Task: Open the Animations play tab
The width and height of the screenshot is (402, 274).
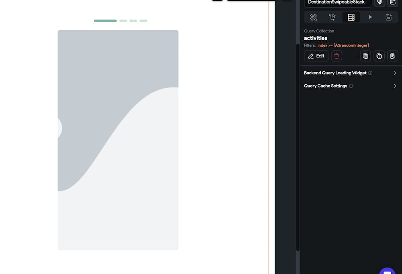Action: click(370, 17)
